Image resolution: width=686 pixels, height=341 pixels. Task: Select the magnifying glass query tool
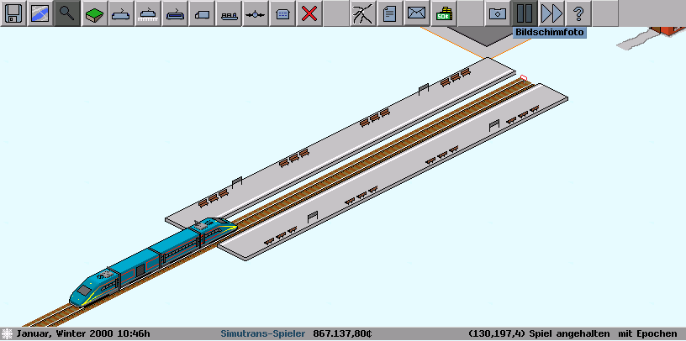click(x=67, y=13)
